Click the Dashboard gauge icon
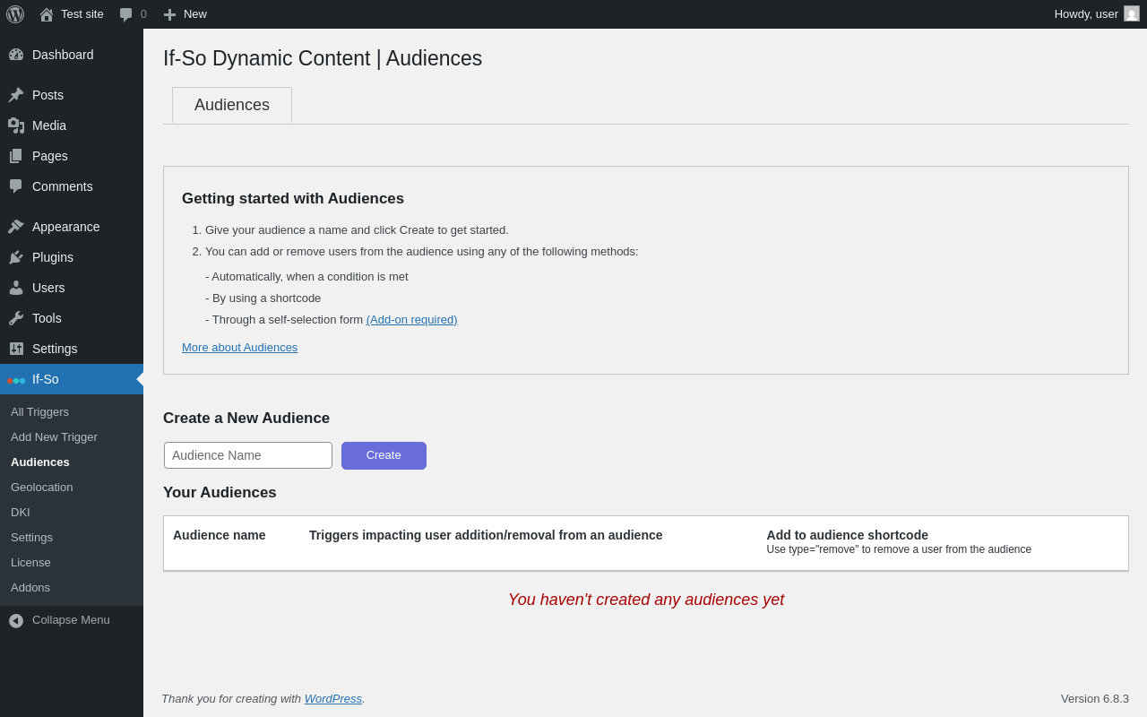Screen dimensions: 1147x717 click(x=16, y=55)
